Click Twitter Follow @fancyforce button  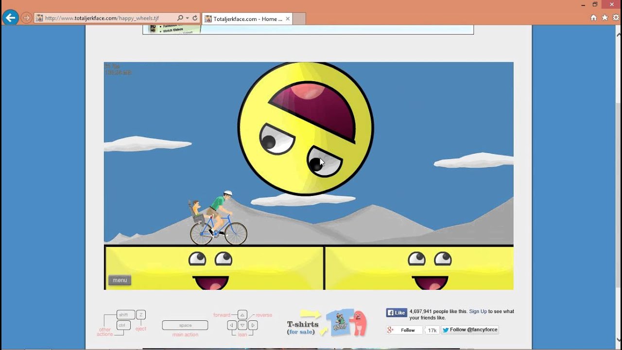(x=469, y=330)
